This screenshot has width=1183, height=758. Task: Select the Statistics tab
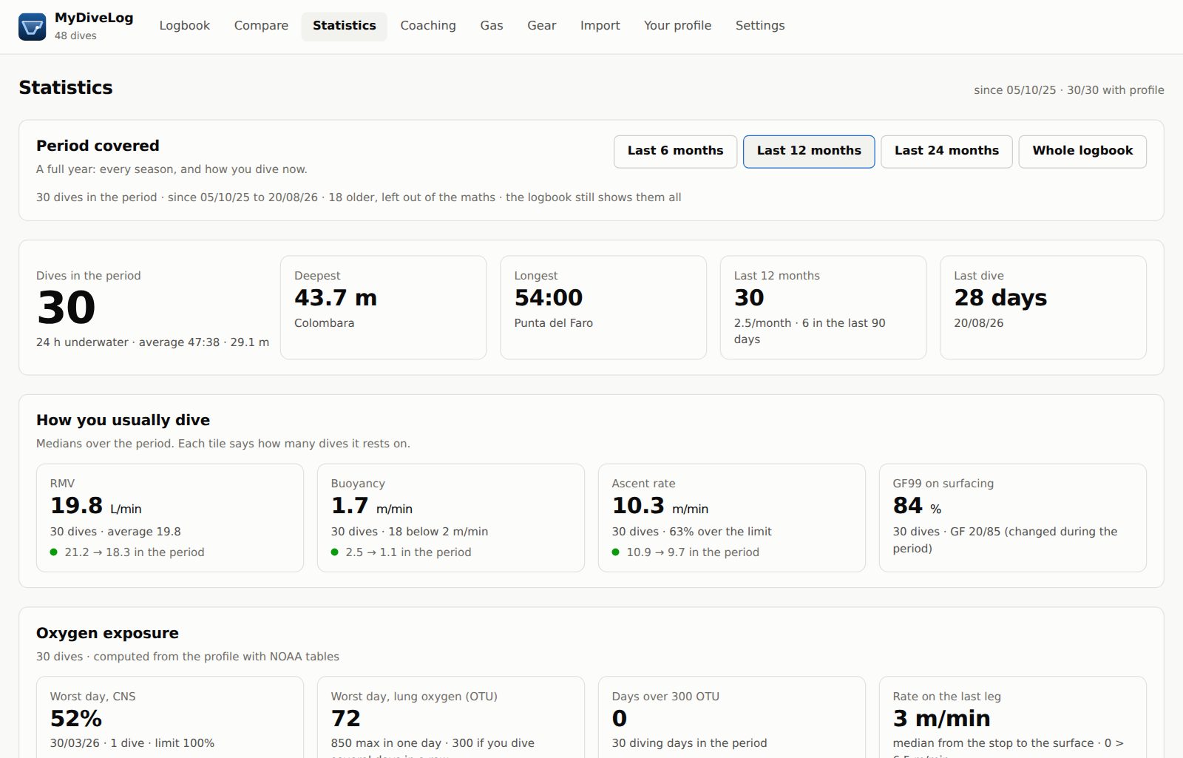pos(345,26)
